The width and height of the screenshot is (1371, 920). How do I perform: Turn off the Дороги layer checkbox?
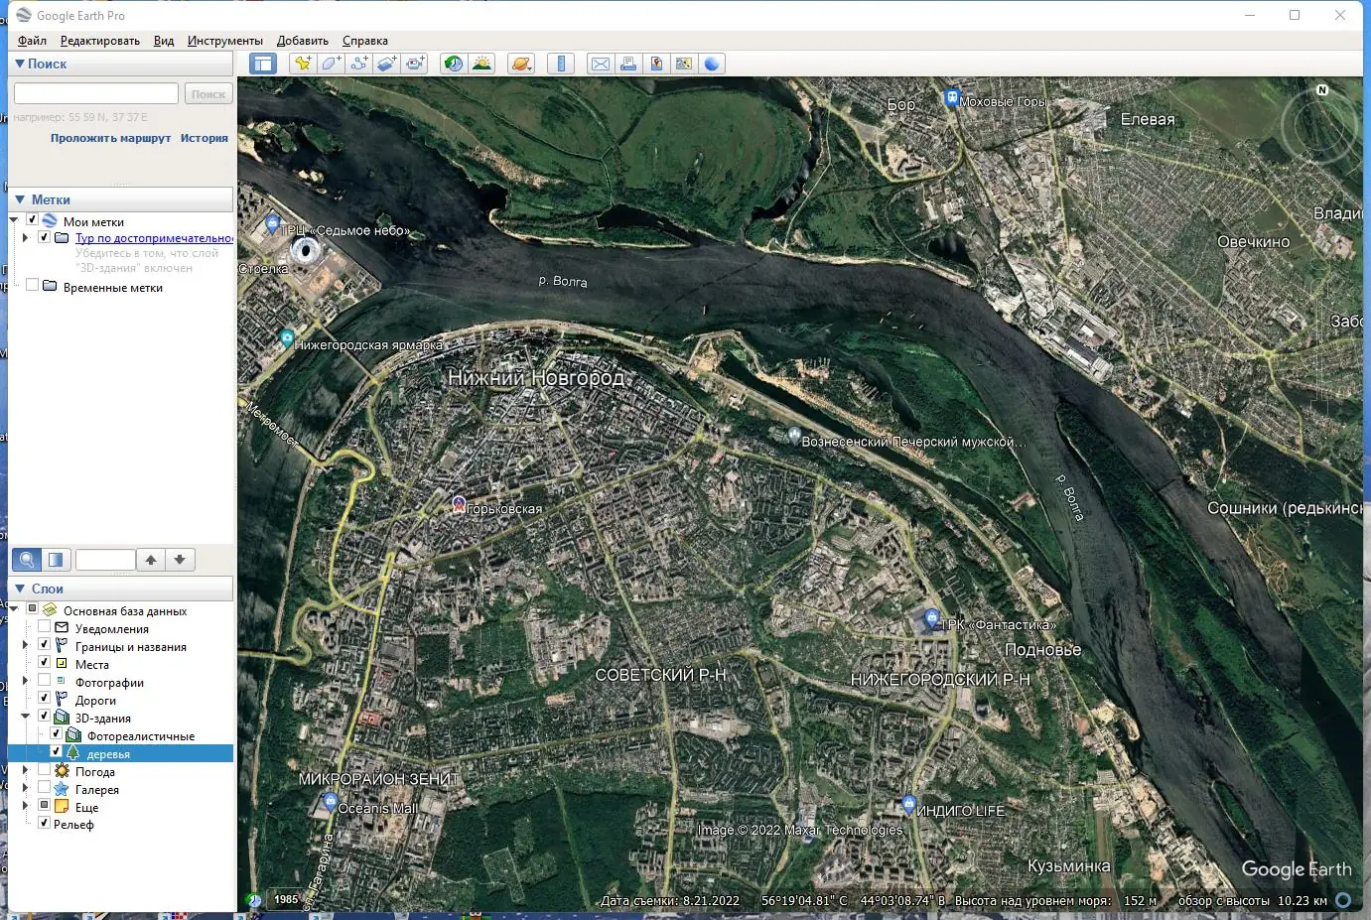tap(44, 699)
